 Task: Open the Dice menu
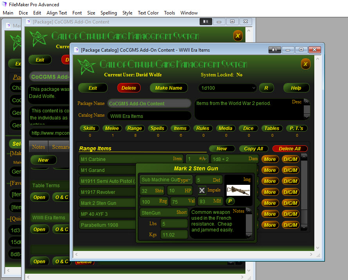tap(23, 13)
